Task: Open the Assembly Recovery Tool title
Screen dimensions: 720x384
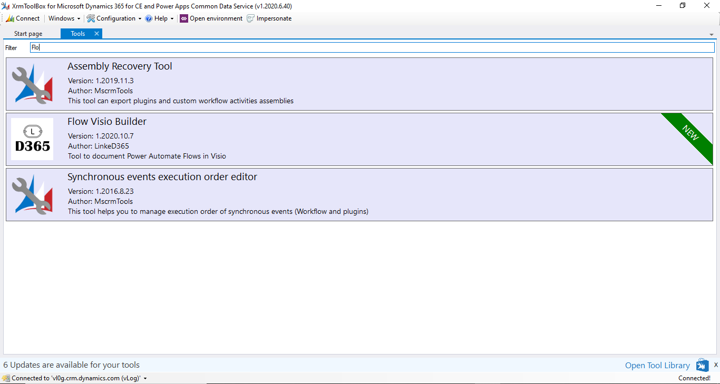Action: click(120, 66)
